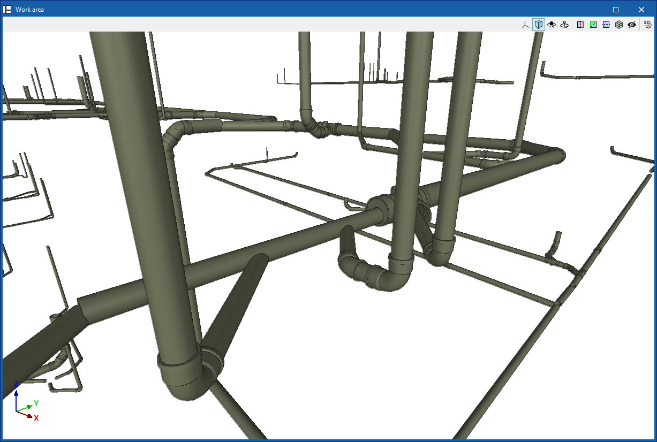Click the Work area window icon

click(7, 10)
